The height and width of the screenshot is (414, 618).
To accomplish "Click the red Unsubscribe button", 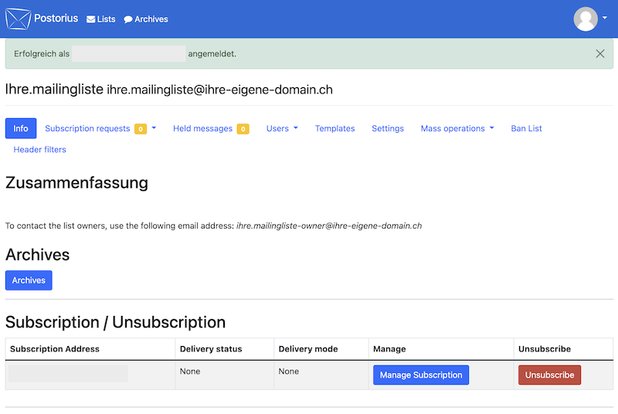I will coord(549,375).
